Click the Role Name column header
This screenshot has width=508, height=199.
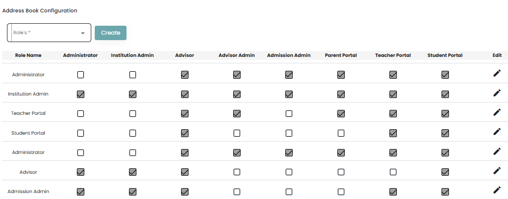[28, 55]
